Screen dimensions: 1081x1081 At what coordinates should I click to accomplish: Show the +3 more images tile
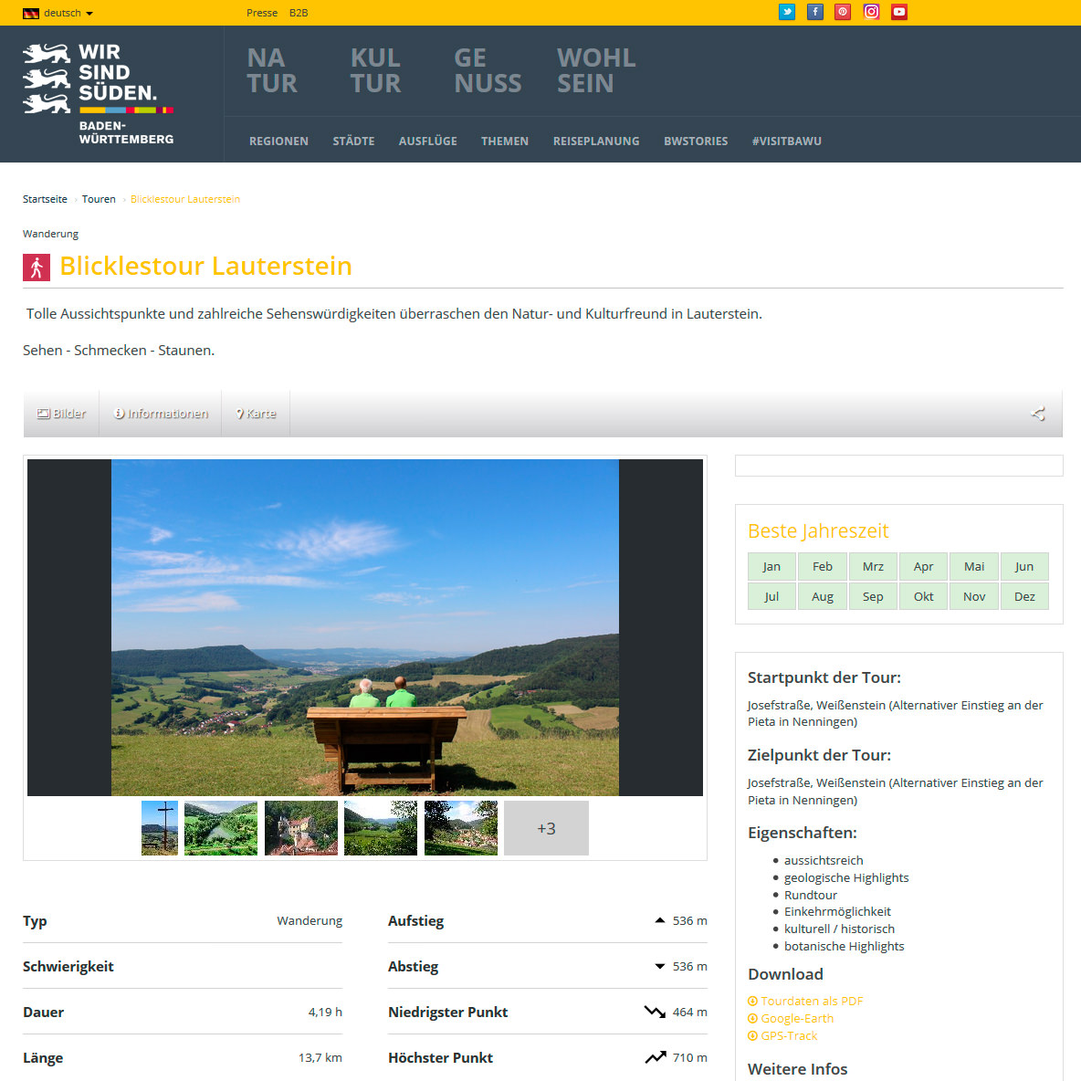click(546, 828)
